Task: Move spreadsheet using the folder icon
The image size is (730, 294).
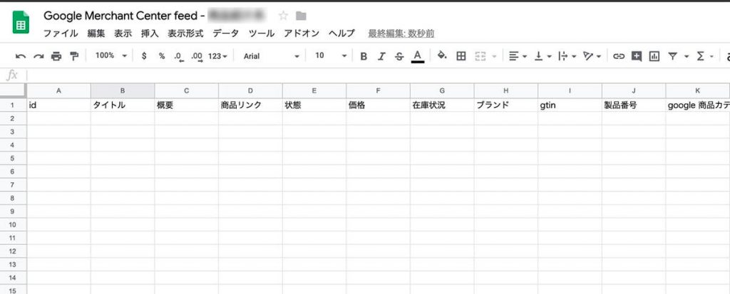Action: click(302, 16)
